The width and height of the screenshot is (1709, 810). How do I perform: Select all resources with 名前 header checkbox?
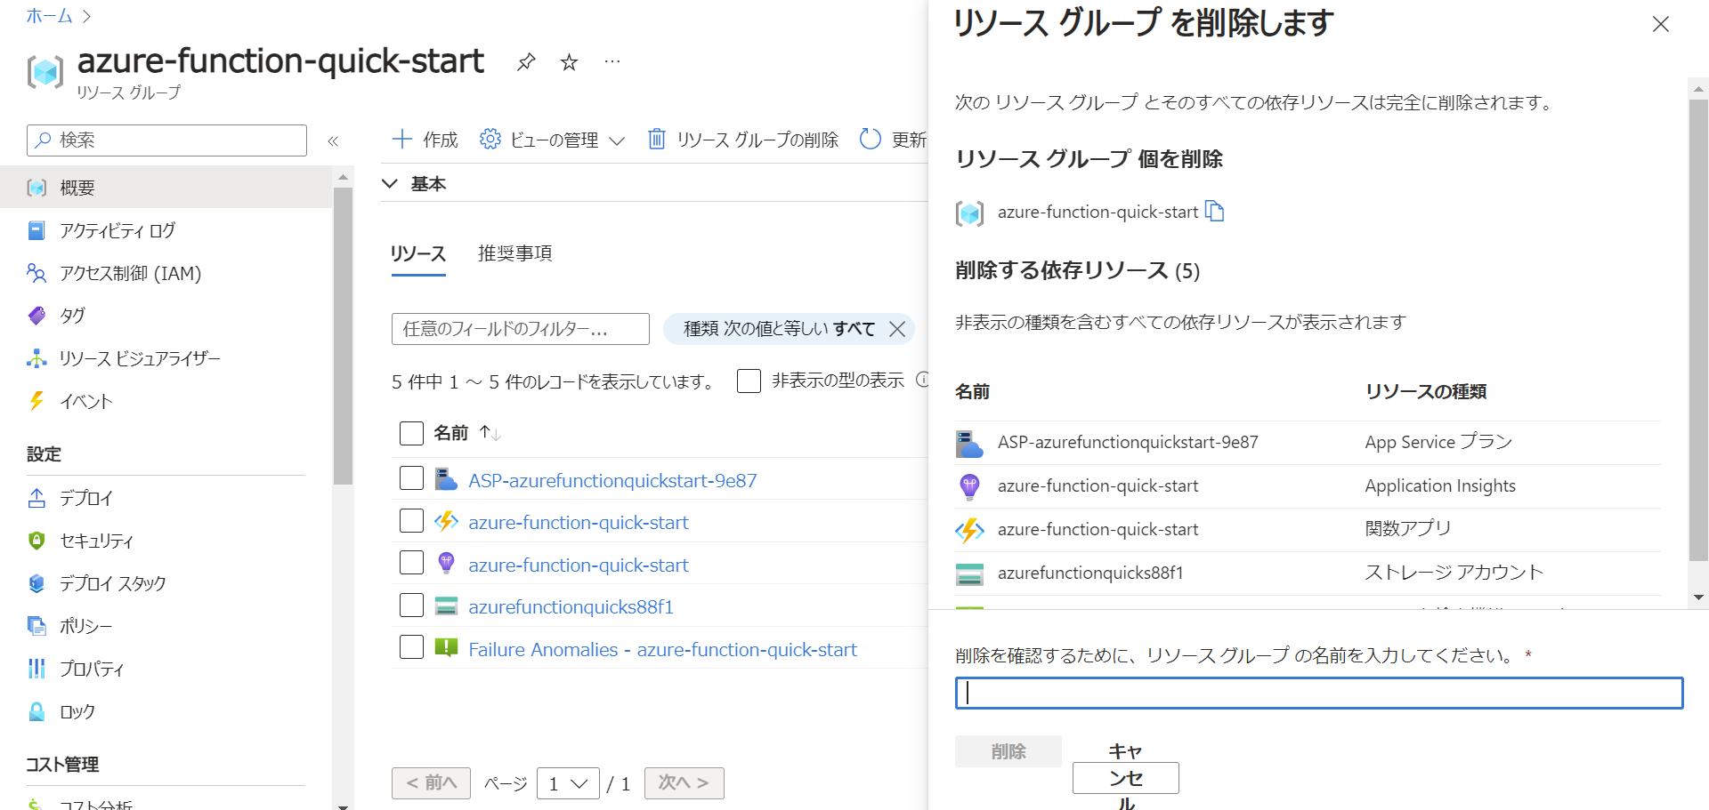click(411, 433)
